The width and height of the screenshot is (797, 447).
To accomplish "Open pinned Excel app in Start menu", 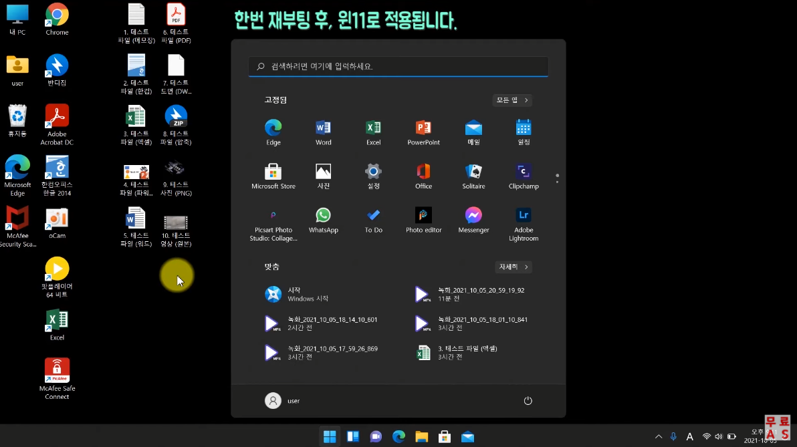I will [373, 132].
